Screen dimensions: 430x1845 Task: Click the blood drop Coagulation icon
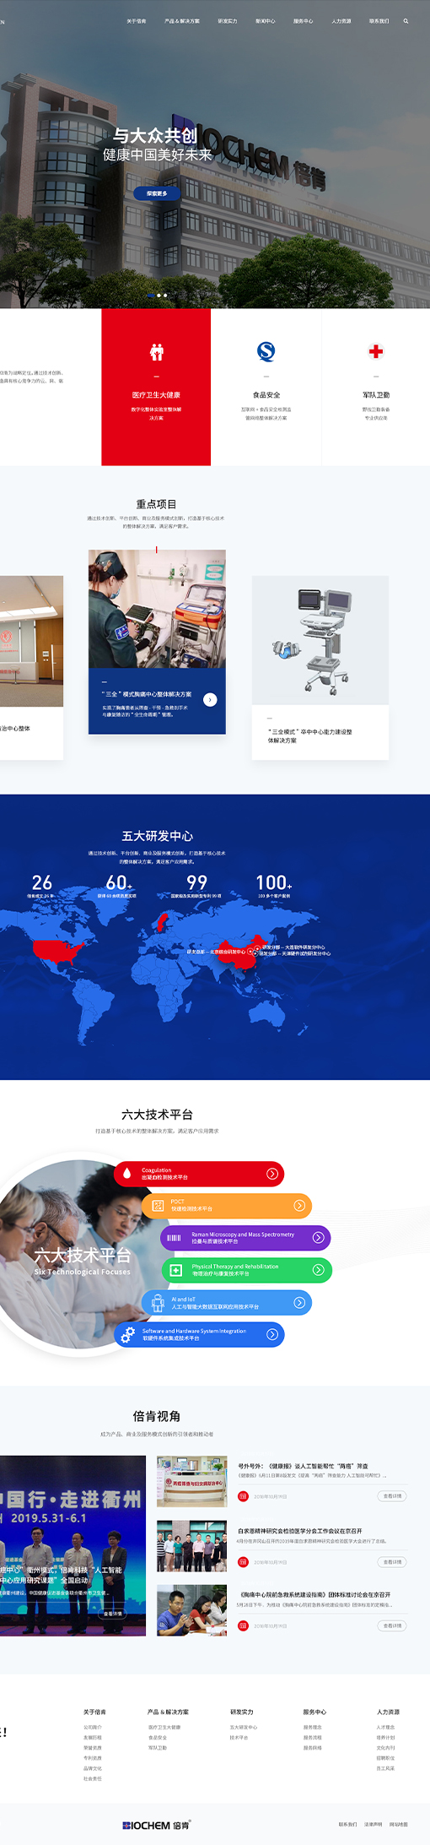pyautogui.click(x=127, y=1173)
